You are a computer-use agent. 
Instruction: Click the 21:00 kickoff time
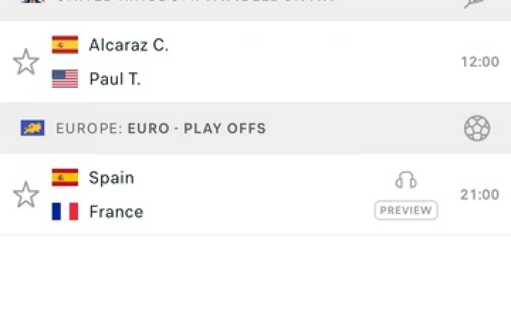[x=480, y=195]
